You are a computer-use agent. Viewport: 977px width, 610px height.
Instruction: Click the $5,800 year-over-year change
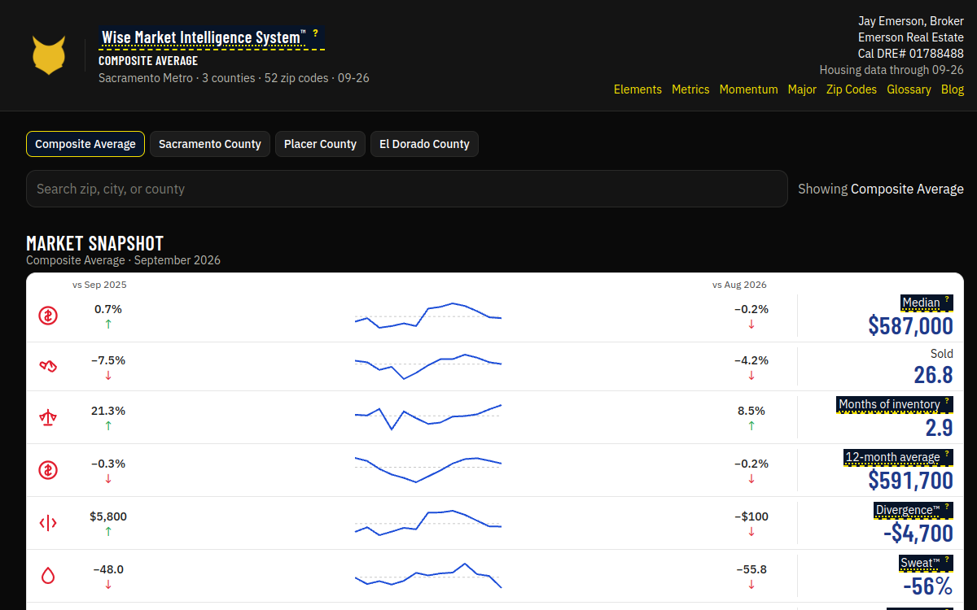[108, 516]
